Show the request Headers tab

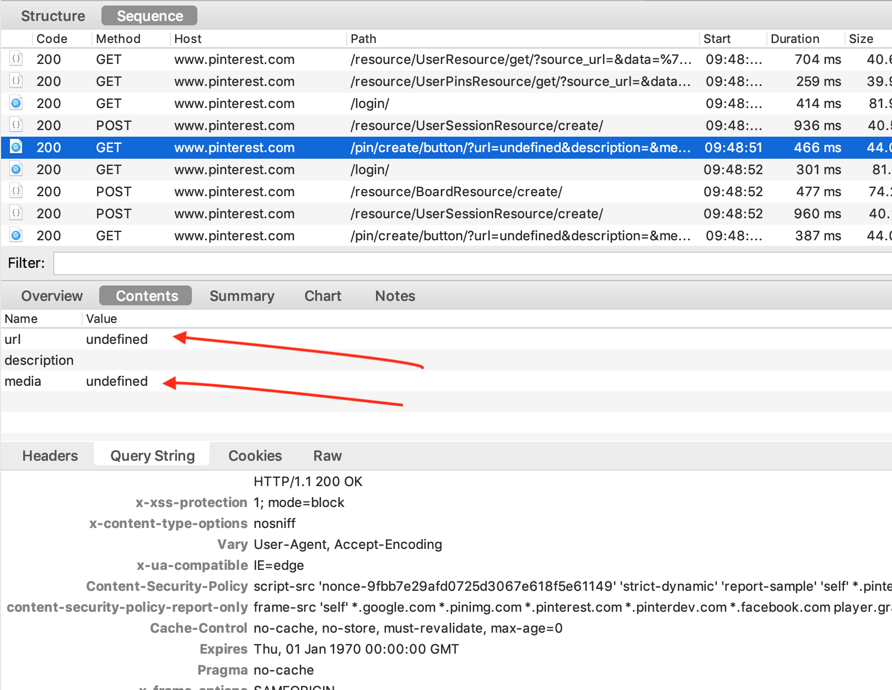50,456
